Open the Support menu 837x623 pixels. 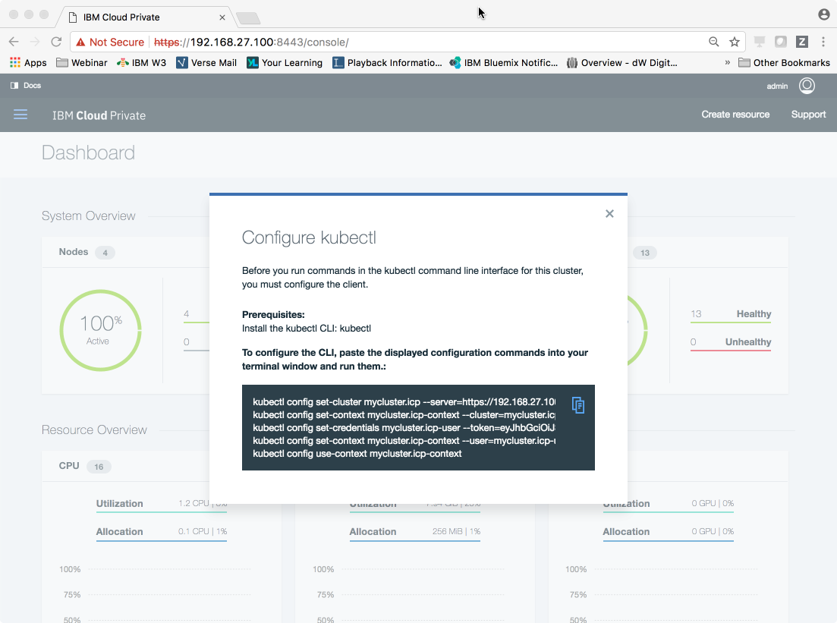point(808,115)
